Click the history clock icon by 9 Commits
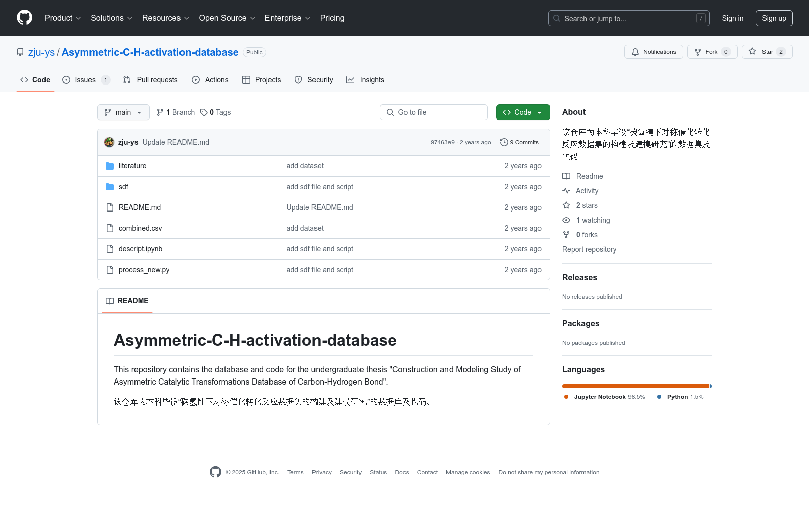Image resolution: width=809 pixels, height=506 pixels. point(504,142)
